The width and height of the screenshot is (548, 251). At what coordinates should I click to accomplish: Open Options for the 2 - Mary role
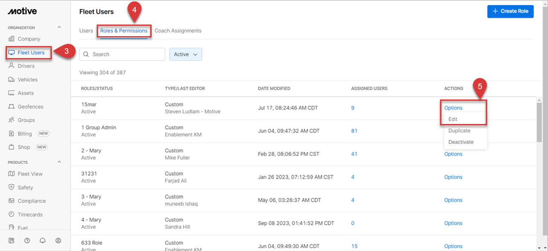(x=453, y=154)
